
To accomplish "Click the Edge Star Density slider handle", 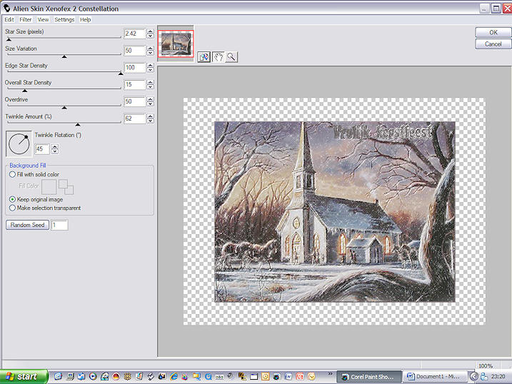I will point(121,74).
